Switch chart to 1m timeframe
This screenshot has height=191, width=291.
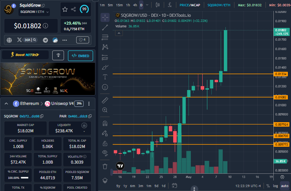point(102,5)
